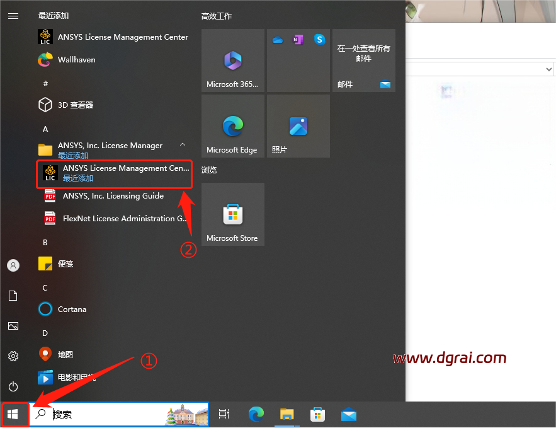The image size is (556, 428).
Task: Open Settings via the gear icon
Action: coord(13,356)
